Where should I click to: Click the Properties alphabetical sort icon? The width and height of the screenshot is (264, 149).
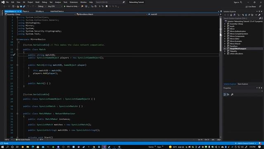click(x=228, y=95)
